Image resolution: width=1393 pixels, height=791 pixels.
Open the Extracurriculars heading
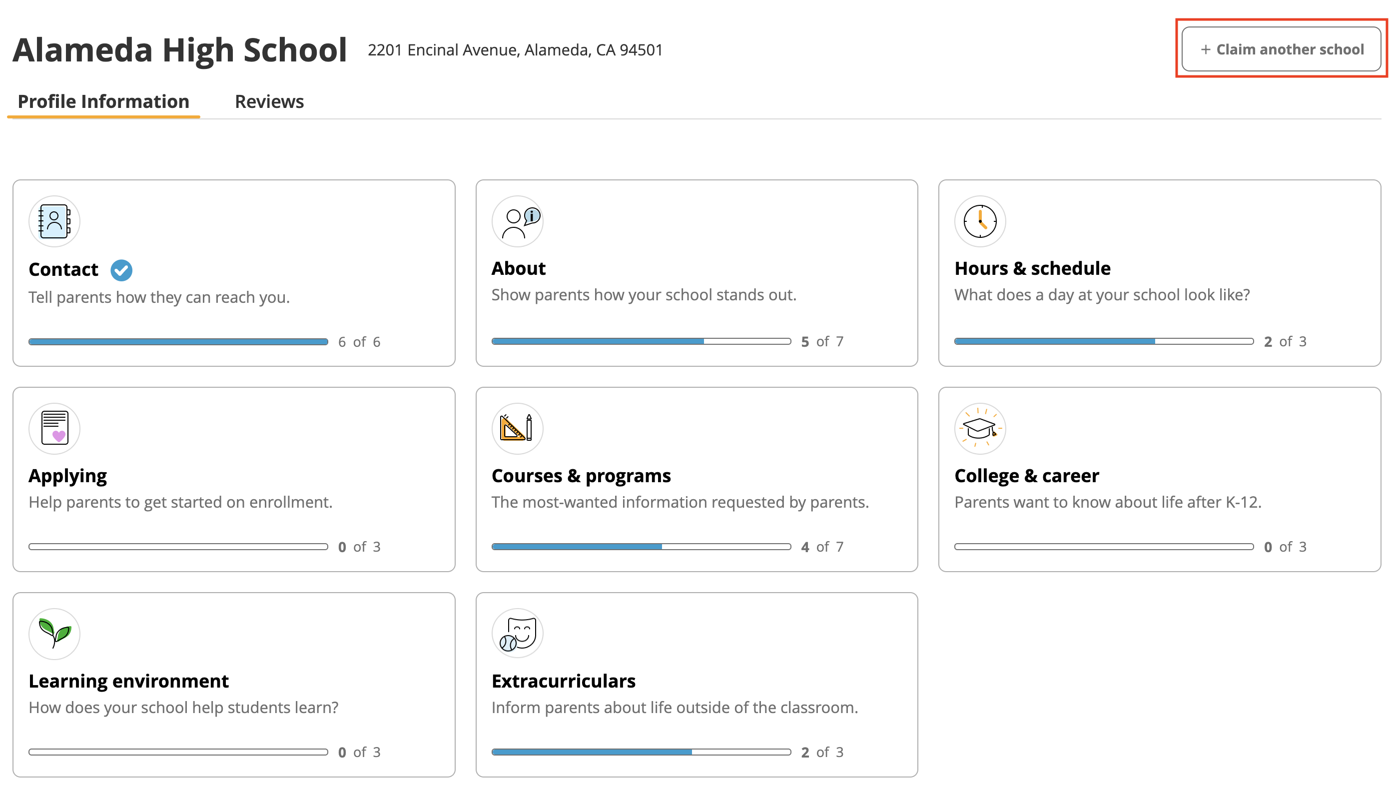pos(563,681)
